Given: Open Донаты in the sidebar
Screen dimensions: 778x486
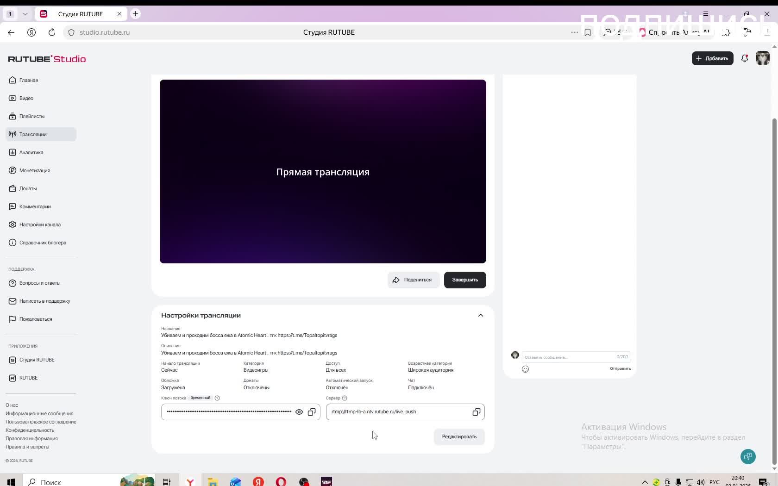Looking at the screenshot, I should click(41, 188).
